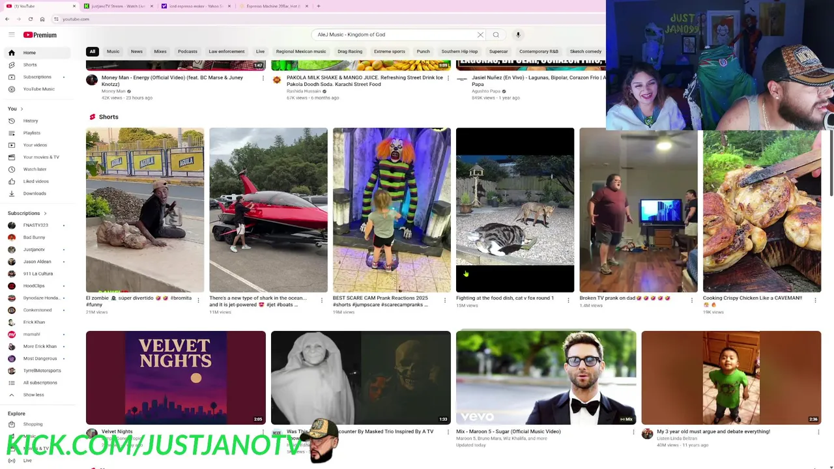834x469 pixels.
Task: Open new browser tab with plus
Action: 318,6
